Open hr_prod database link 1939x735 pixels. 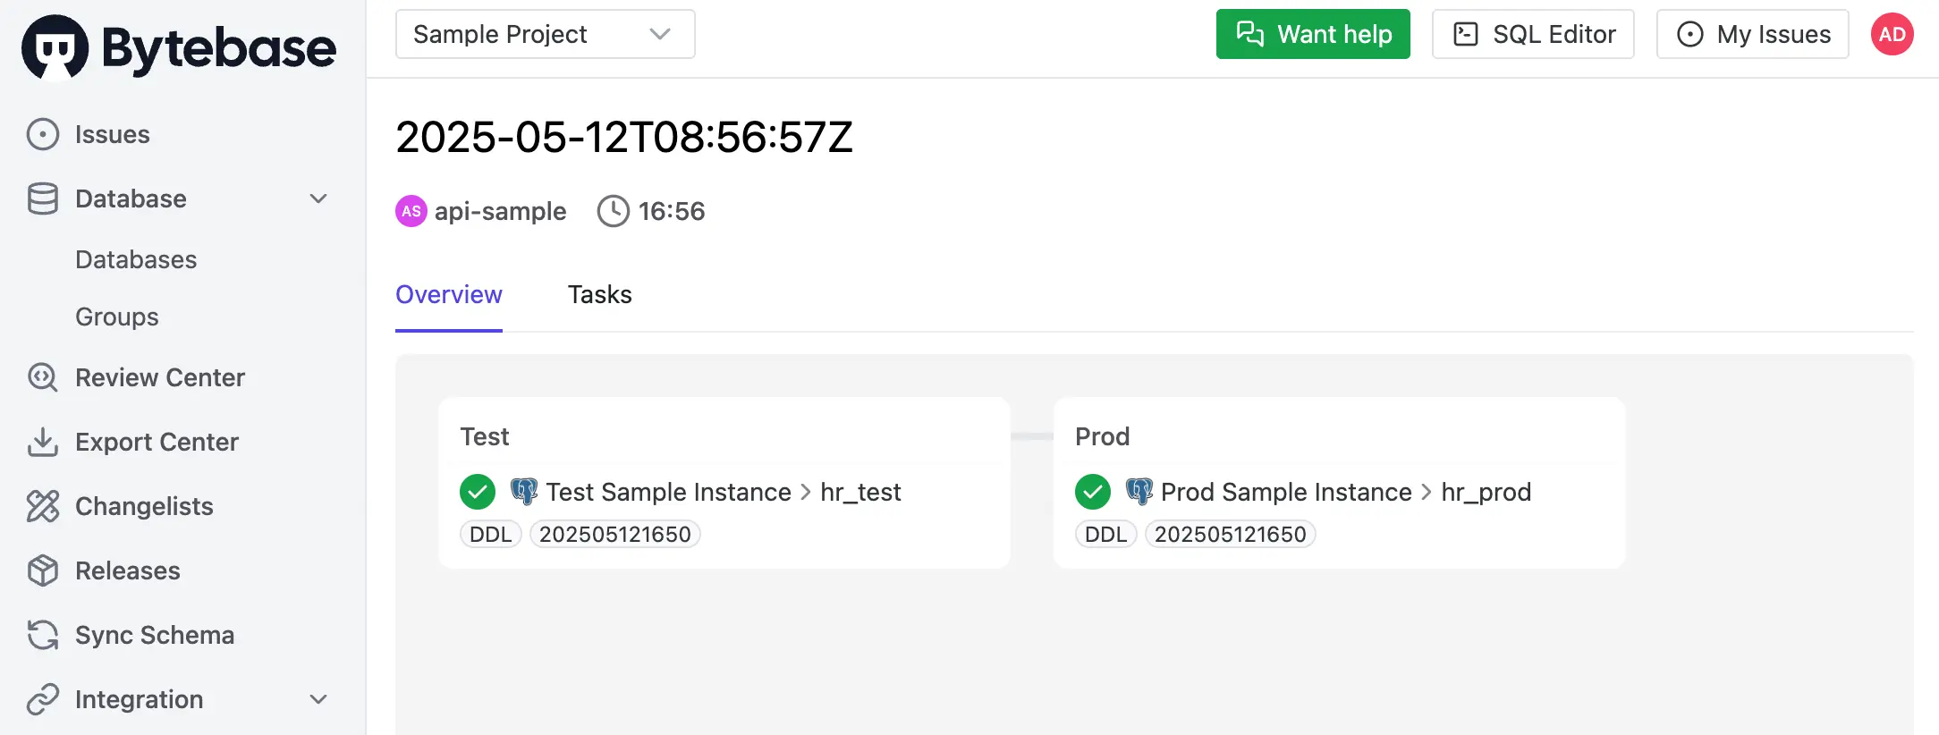1486,492
